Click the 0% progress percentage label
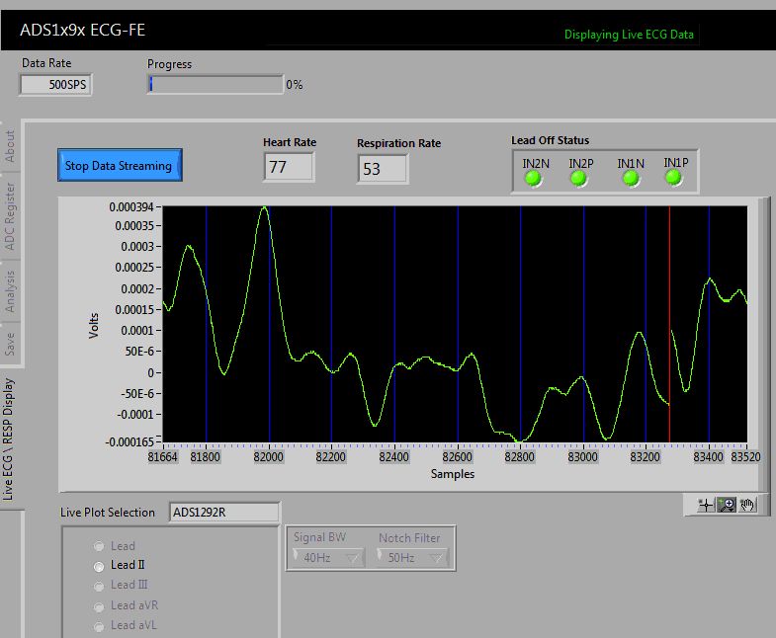Screen dimensions: 776x638 click(294, 85)
